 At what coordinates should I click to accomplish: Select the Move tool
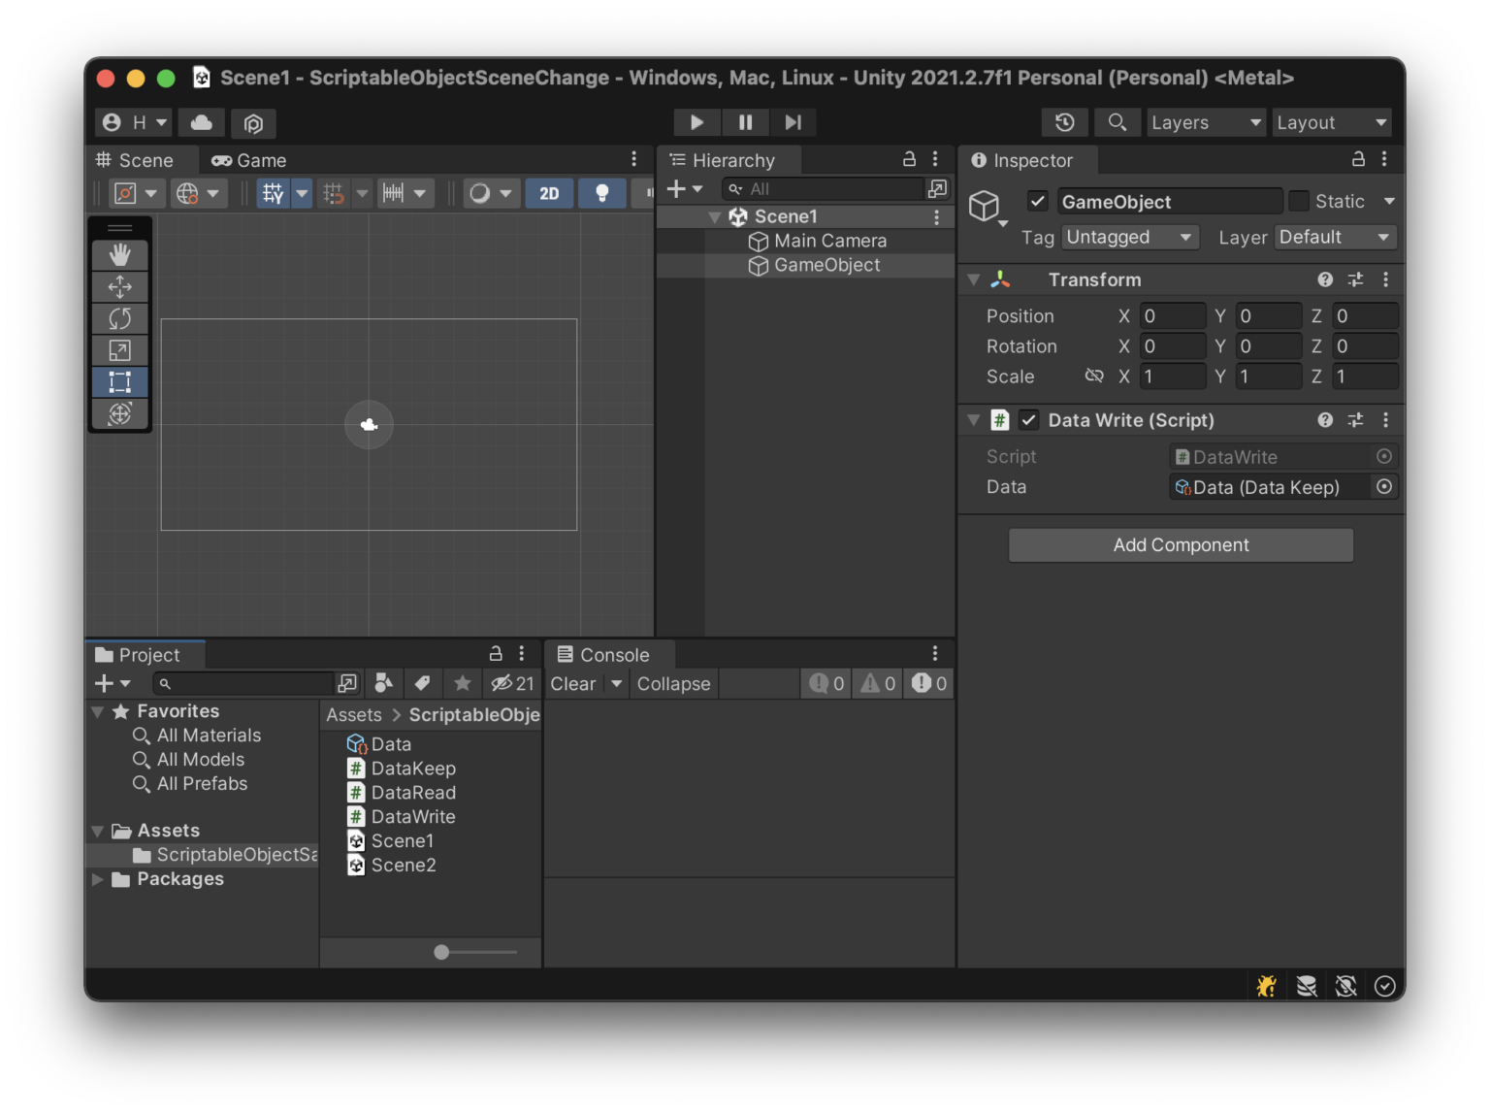tap(119, 287)
